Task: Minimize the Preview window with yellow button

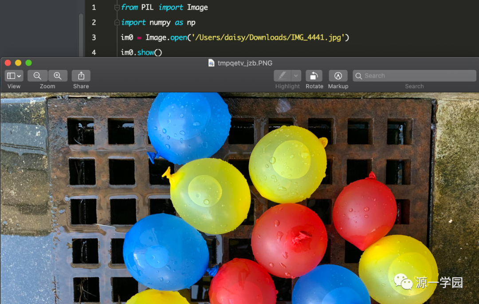Action: (18, 63)
